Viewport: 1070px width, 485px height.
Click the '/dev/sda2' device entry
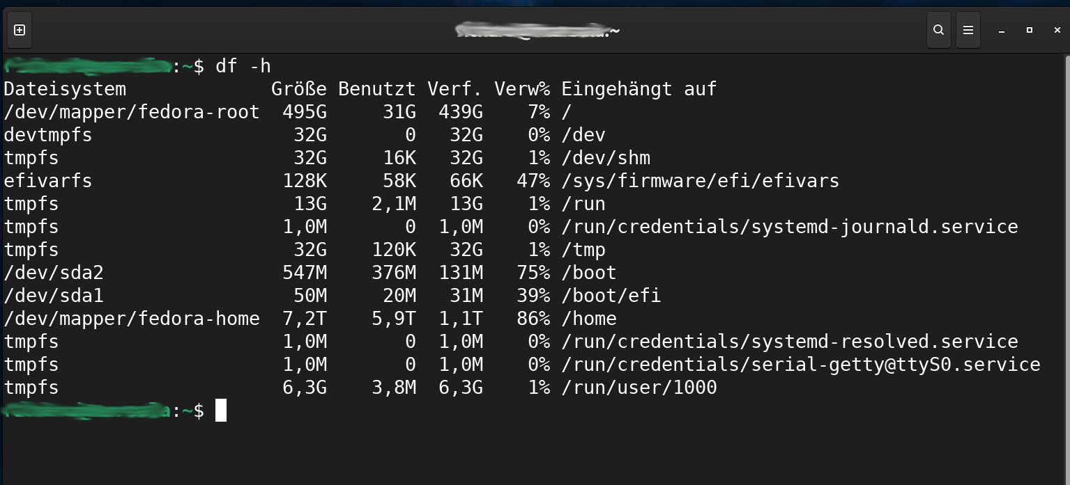pyautogui.click(x=54, y=273)
